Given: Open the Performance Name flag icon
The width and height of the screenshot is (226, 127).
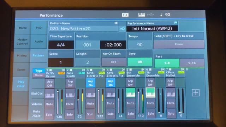Looking at the screenshot, I should tap(176, 23).
